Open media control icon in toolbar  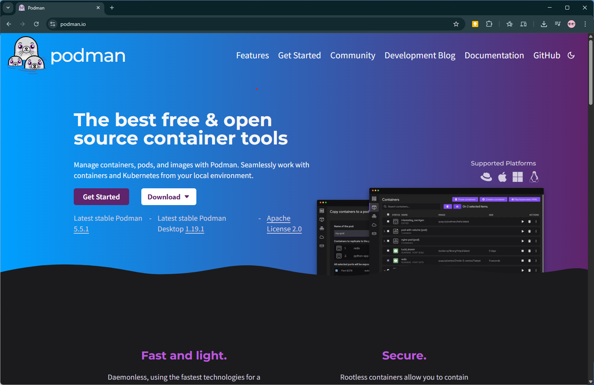click(558, 24)
